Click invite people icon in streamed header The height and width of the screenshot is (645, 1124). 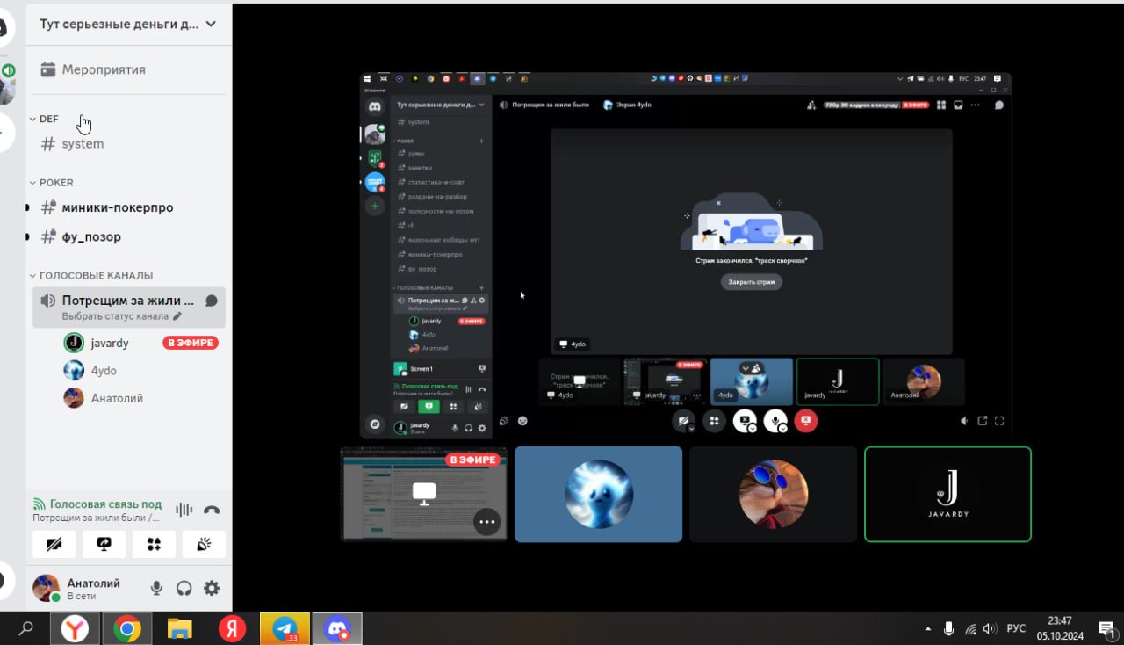pos(811,105)
